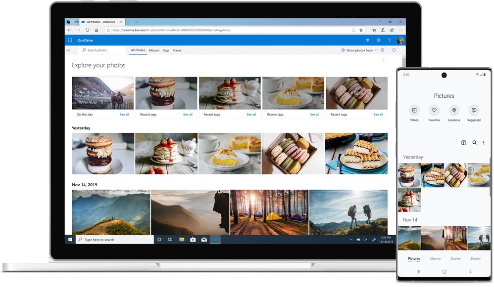The image size is (494, 287).
Task: Open the Windows Start button
Action: click(70, 240)
